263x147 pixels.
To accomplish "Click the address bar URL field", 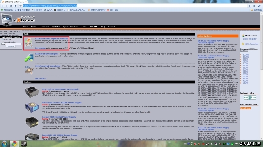I will tap(135, 6).
